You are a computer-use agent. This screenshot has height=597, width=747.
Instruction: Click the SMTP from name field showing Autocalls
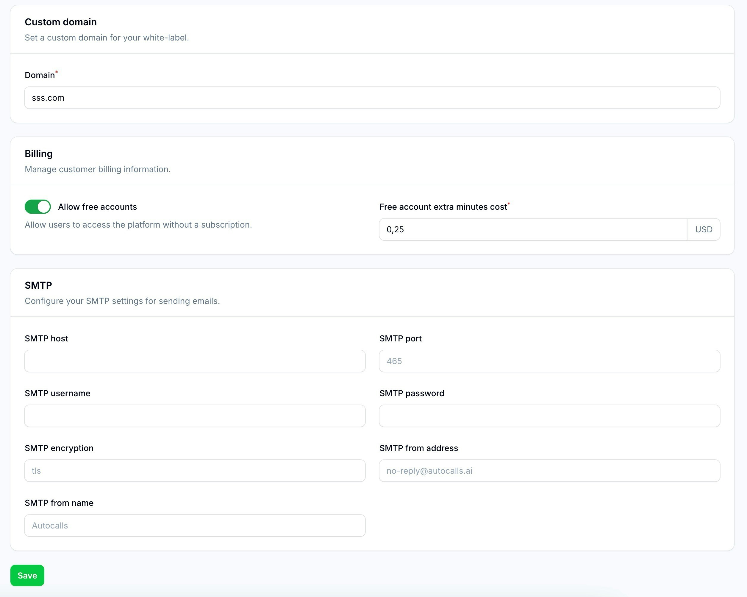point(194,525)
